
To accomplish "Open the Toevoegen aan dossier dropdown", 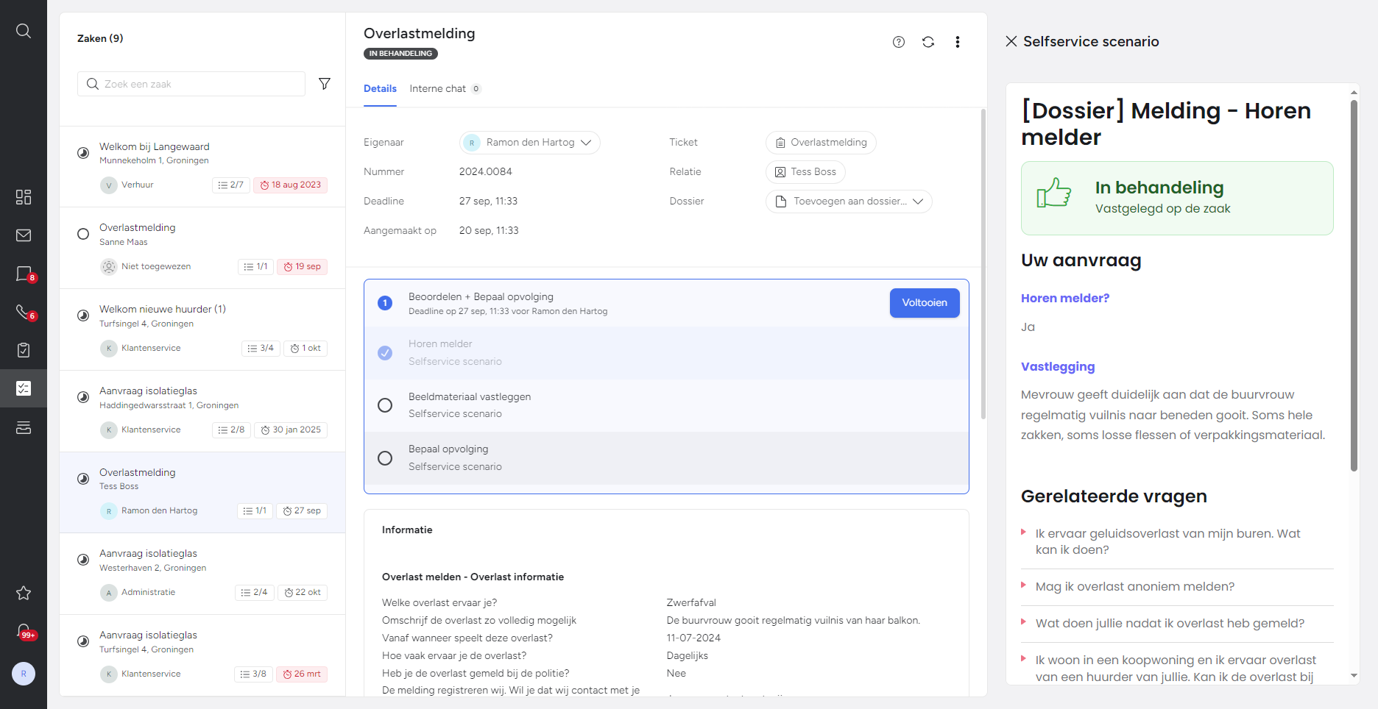I will pos(849,202).
